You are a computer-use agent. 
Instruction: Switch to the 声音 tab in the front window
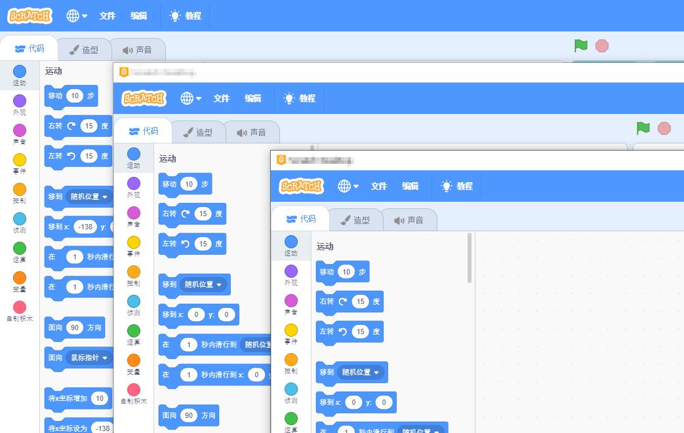pos(410,220)
